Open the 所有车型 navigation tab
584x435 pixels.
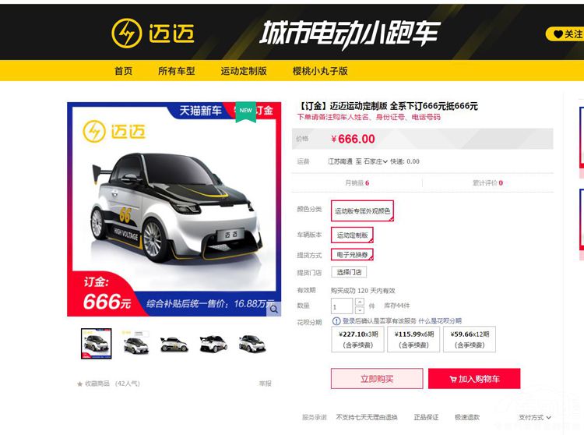pos(177,71)
